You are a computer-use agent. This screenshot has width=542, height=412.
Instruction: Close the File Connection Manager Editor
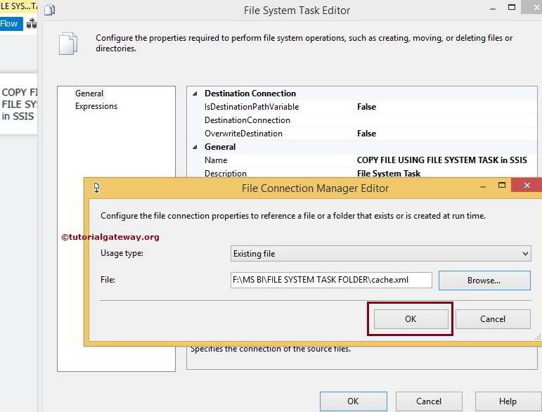(527, 186)
